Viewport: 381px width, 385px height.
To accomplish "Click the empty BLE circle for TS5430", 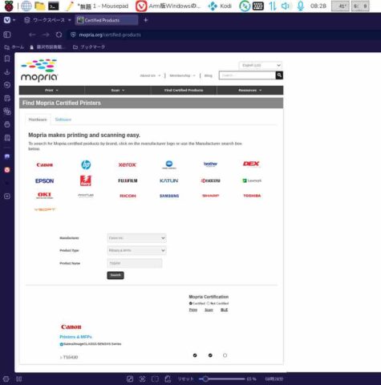I will coord(225,355).
